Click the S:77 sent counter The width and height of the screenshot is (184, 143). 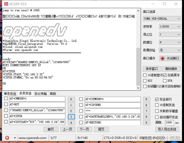(54, 138)
